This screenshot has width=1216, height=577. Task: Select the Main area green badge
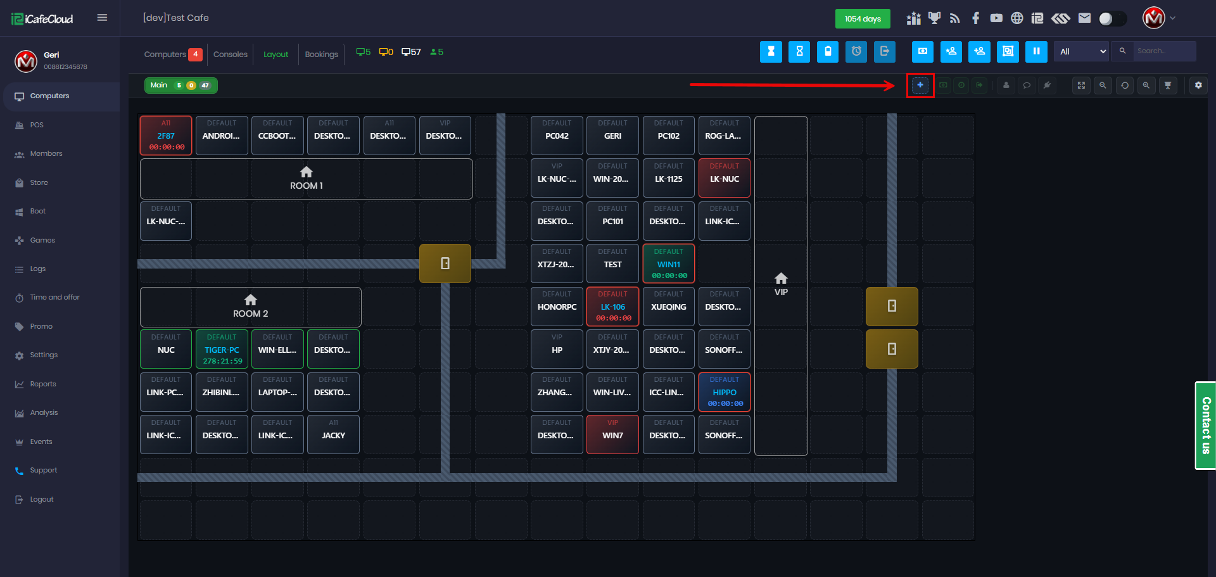point(180,86)
